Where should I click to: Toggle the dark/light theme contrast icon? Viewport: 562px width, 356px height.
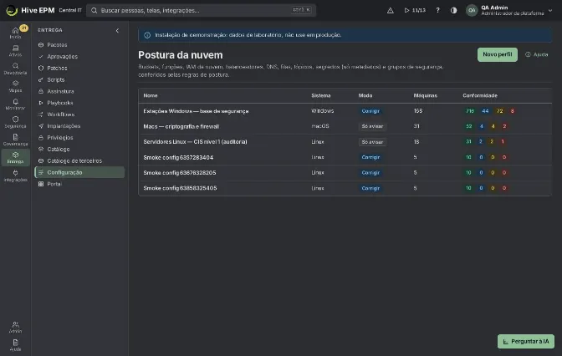(454, 10)
